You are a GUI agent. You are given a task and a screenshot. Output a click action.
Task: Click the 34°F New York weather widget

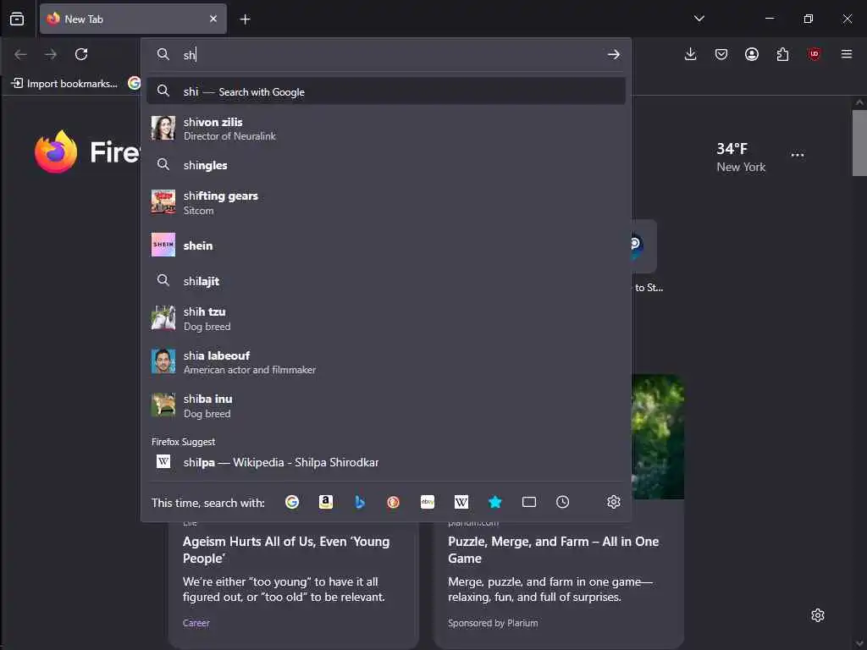[x=741, y=157]
